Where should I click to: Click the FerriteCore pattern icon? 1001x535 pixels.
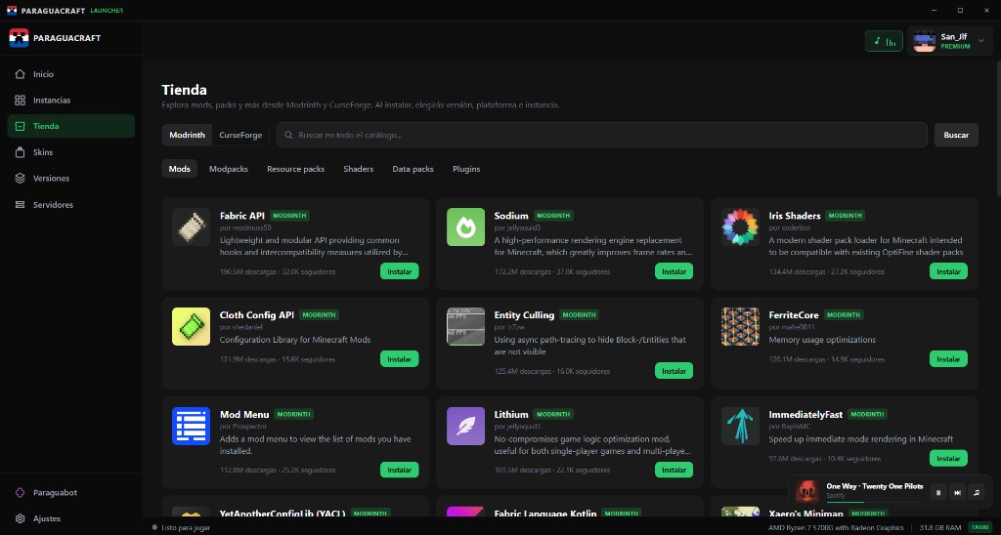(x=740, y=326)
